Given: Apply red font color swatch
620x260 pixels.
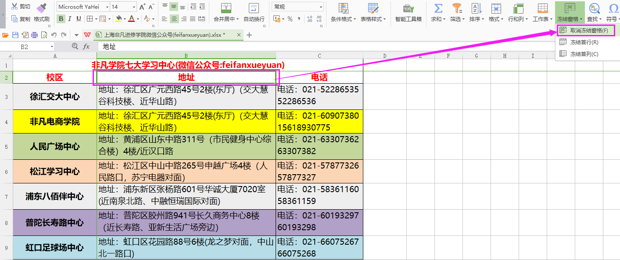Looking at the screenshot, I should [131, 19].
